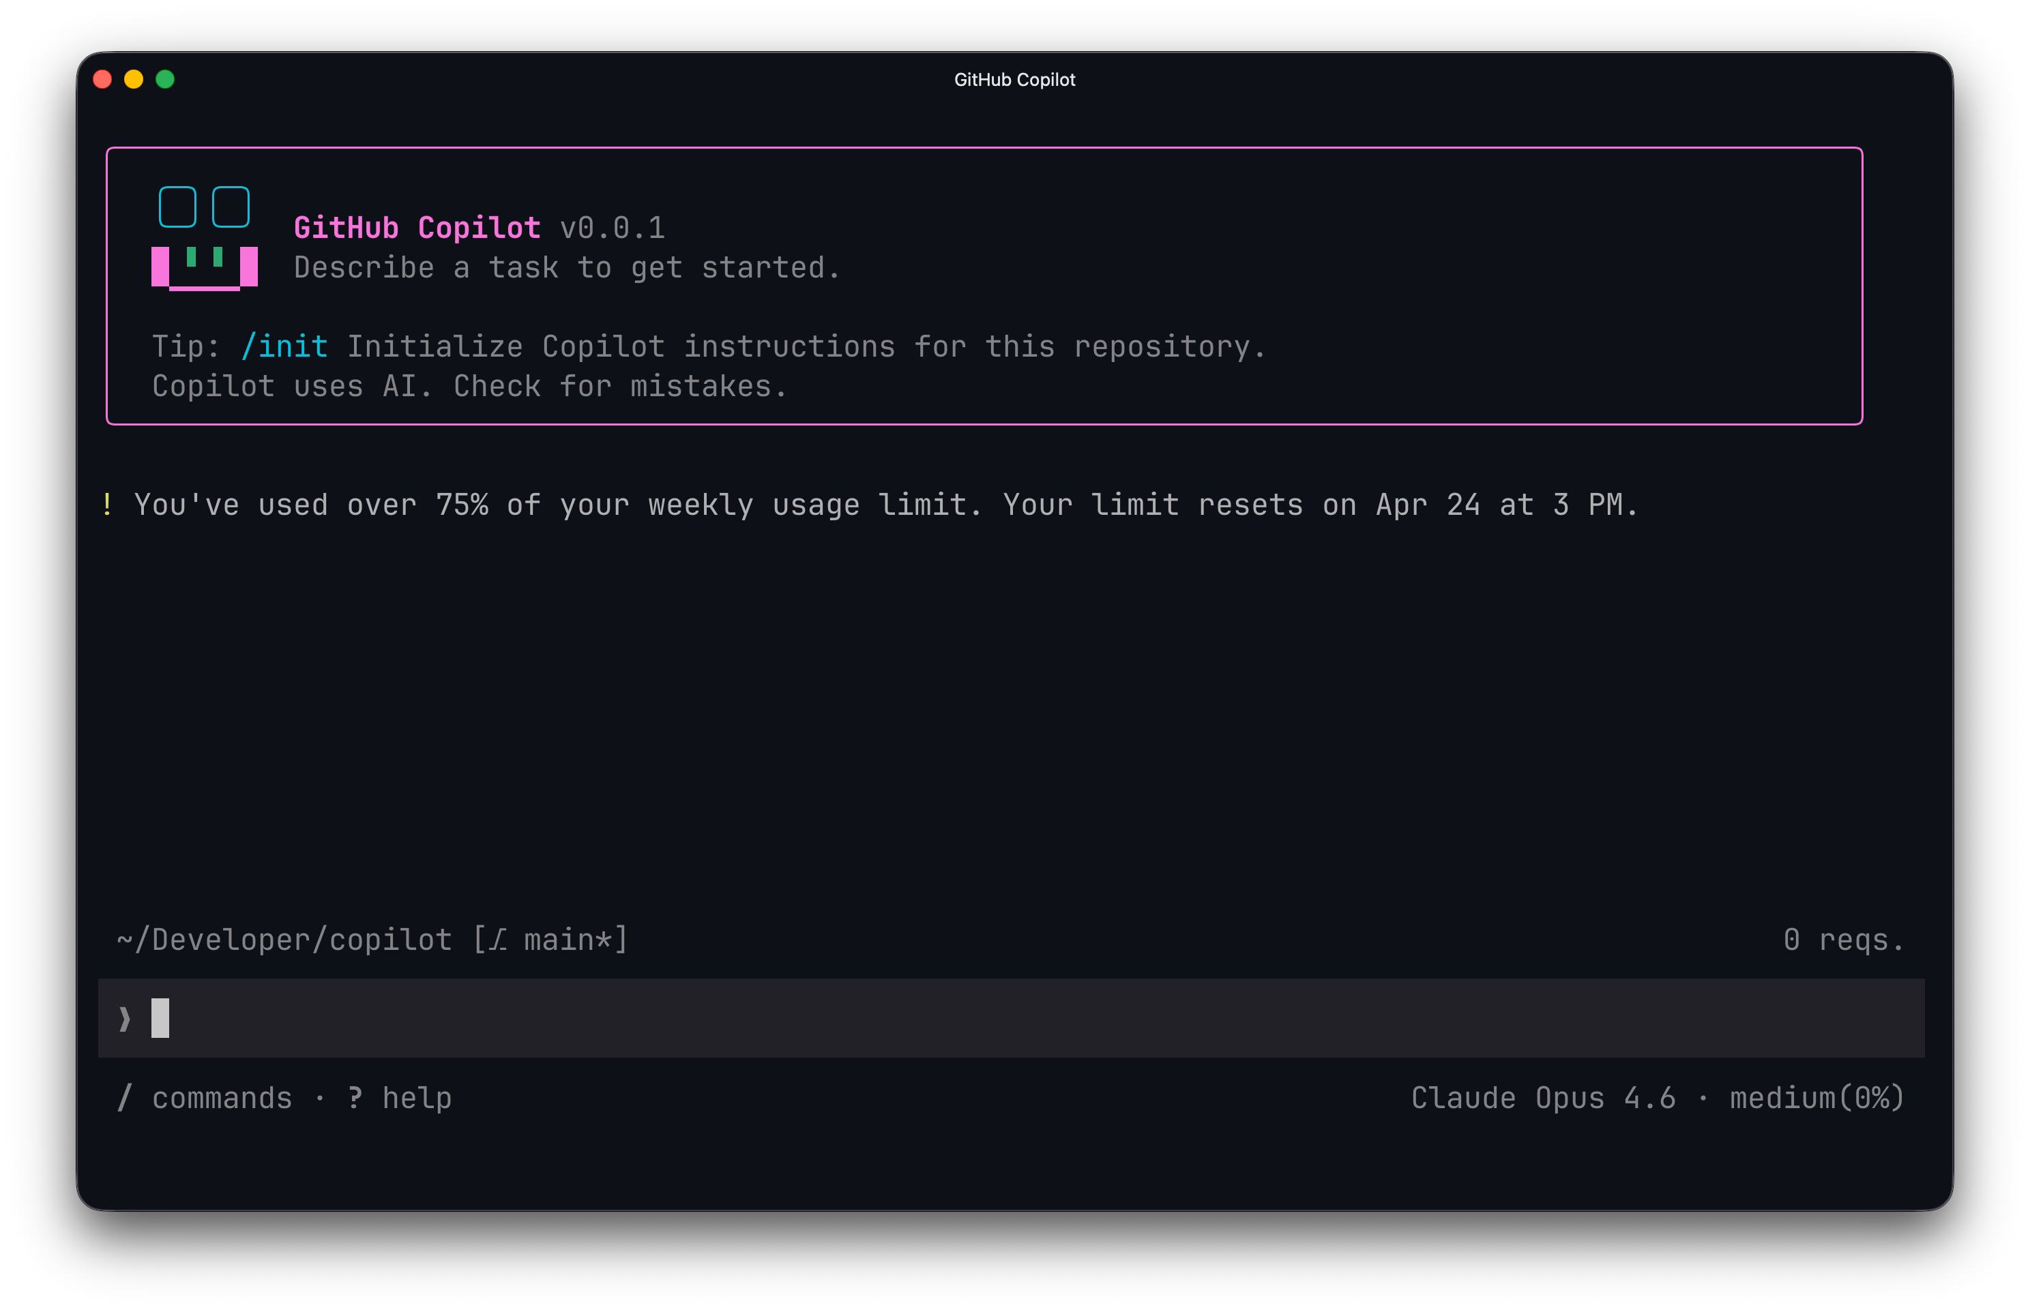2030x1312 pixels.
Task: Click the 0 reqs. counter
Action: coord(1842,940)
